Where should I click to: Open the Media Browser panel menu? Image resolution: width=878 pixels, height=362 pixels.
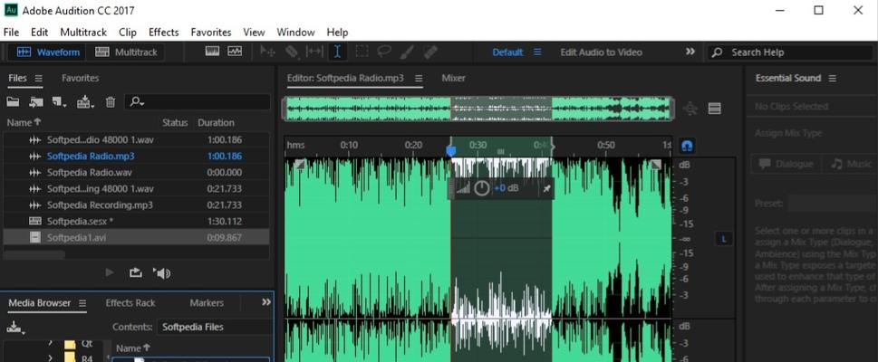point(82,303)
